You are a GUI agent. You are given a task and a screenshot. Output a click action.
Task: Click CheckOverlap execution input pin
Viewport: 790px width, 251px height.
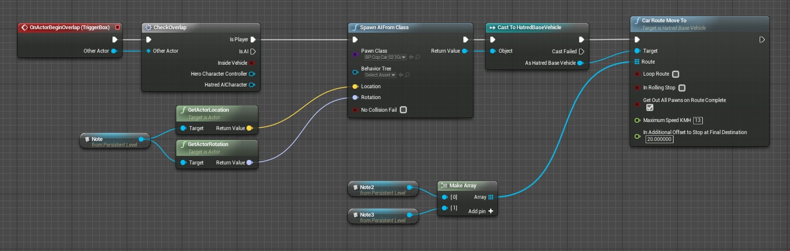coord(148,40)
